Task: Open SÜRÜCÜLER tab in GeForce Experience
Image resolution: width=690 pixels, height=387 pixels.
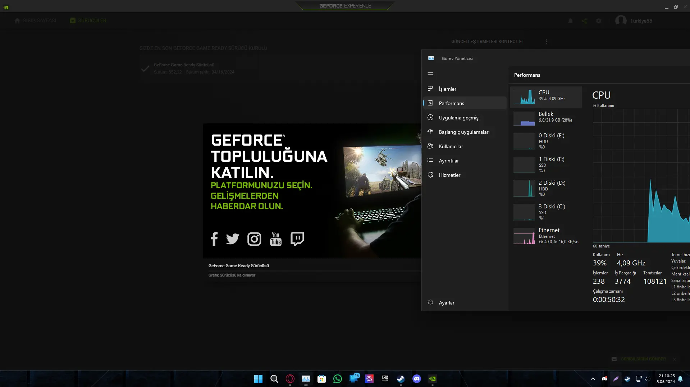Action: coord(88,20)
